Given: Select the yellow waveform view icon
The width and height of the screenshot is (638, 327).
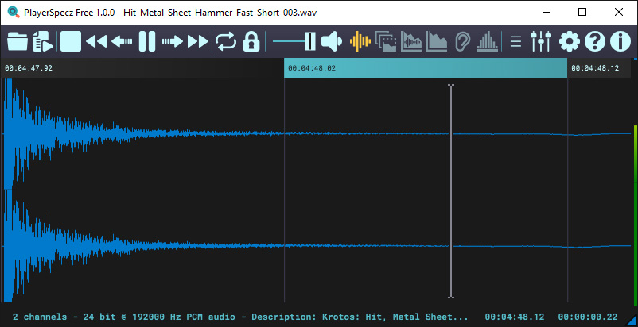Looking at the screenshot, I should [360, 41].
